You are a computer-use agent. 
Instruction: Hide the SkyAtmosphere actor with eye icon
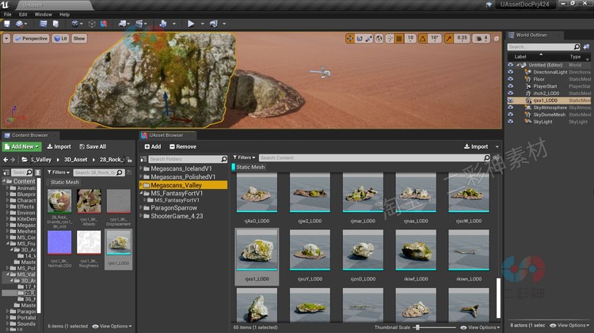(x=510, y=108)
